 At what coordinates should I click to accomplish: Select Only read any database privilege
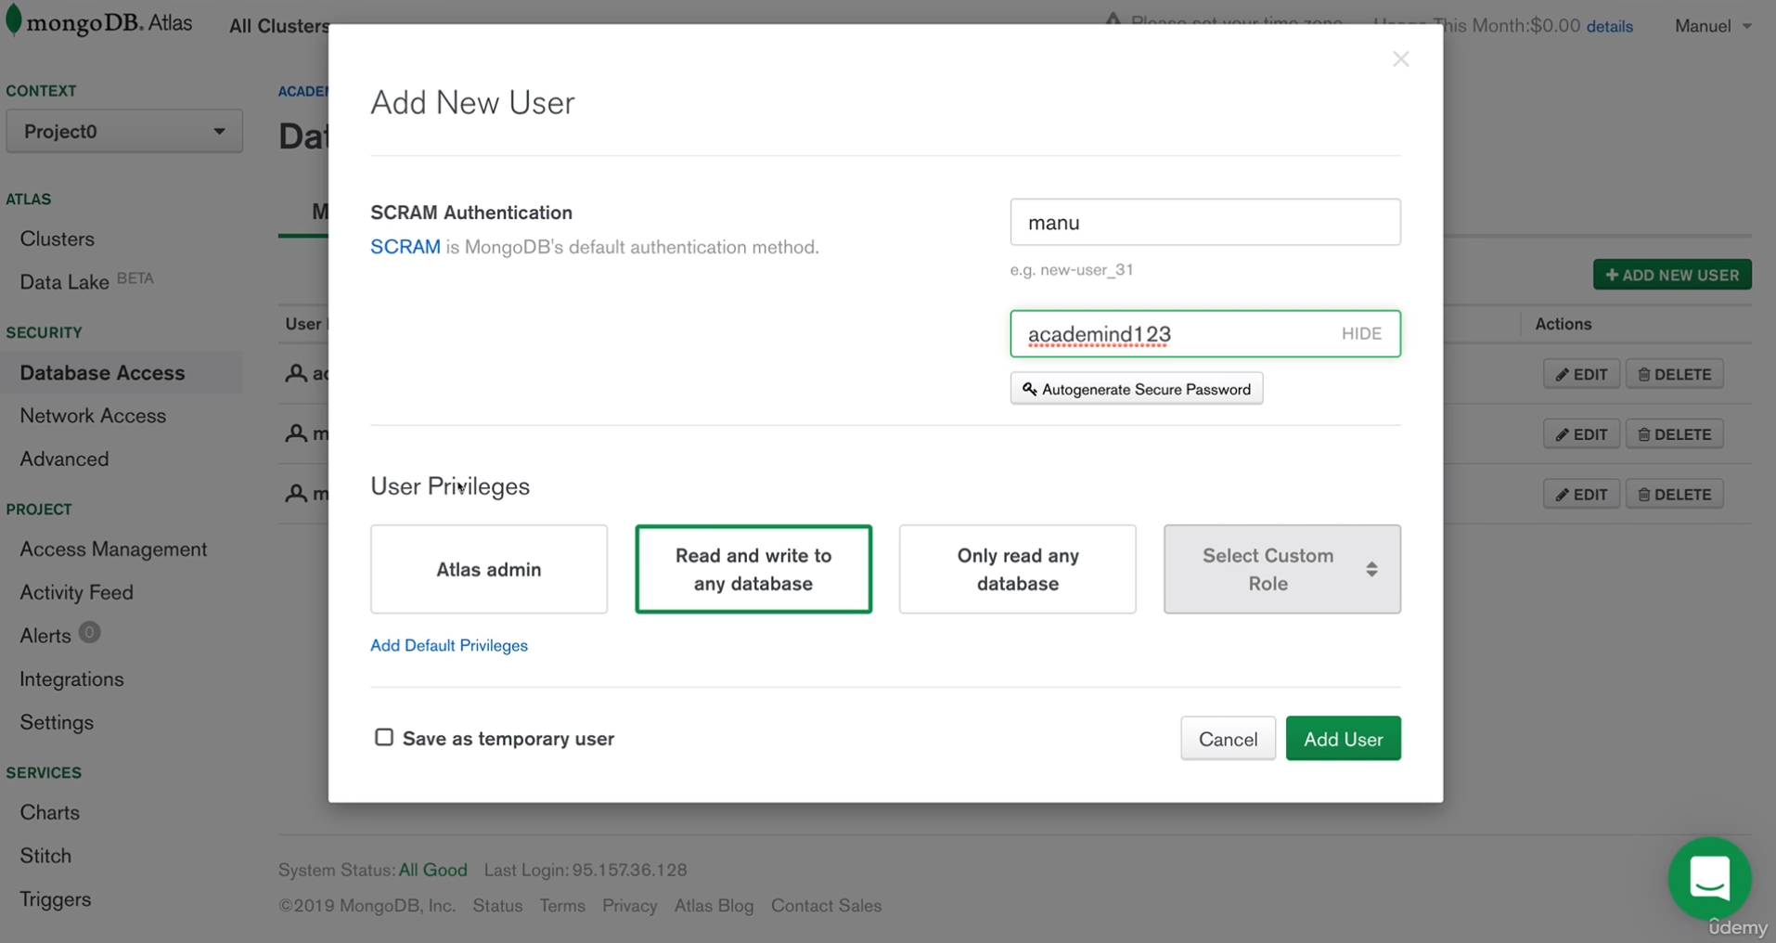(x=1018, y=569)
